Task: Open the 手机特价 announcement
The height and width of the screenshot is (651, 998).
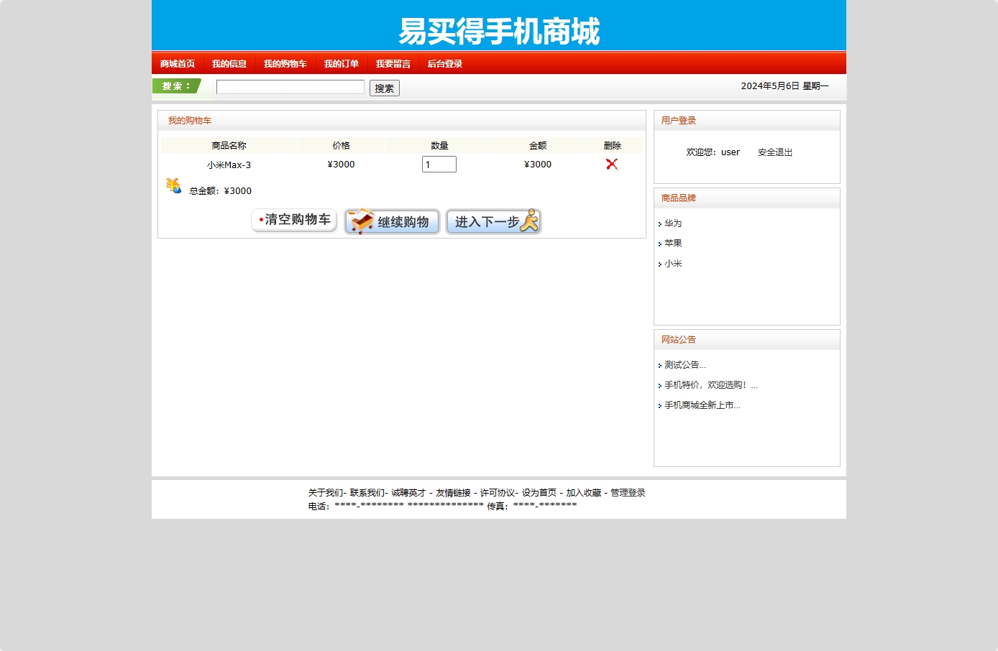Action: 708,385
